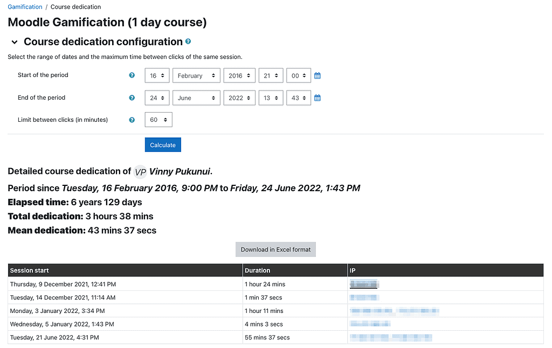Open end year dropdown showing 2022

click(239, 98)
